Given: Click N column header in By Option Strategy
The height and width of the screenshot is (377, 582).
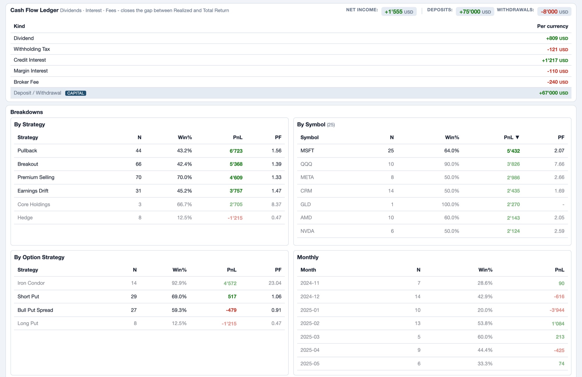Looking at the screenshot, I should [135, 270].
